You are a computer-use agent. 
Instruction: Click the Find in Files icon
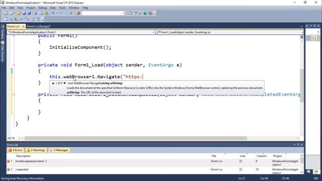click(x=78, y=14)
